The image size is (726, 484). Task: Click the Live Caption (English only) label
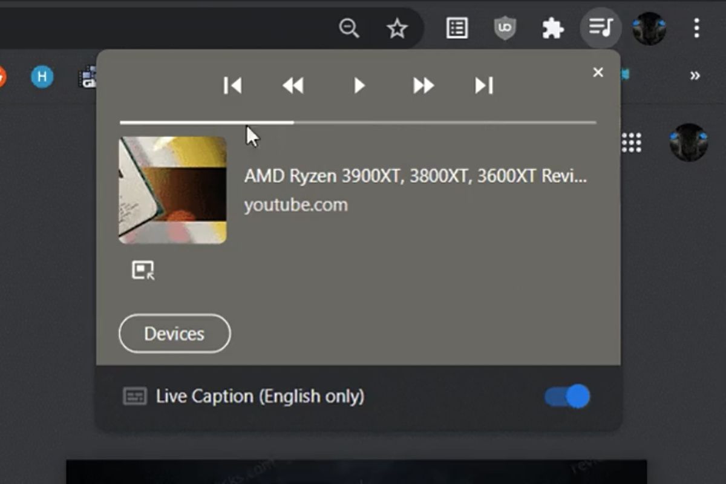click(x=260, y=397)
